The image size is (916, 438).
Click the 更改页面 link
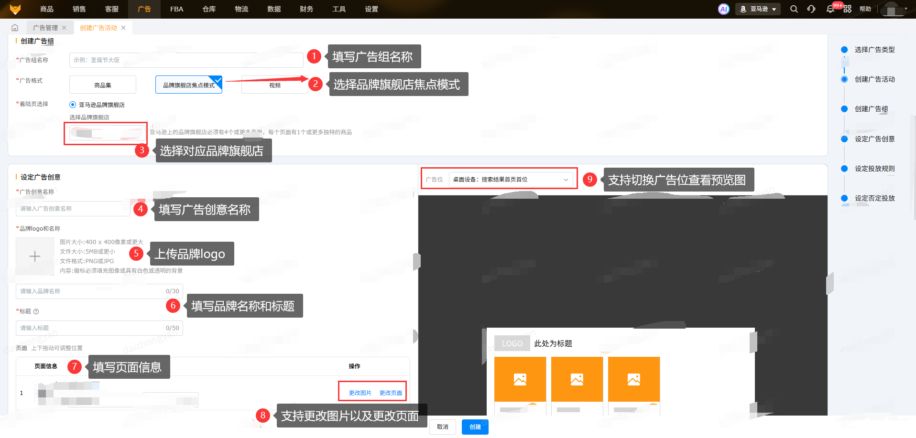tap(391, 393)
